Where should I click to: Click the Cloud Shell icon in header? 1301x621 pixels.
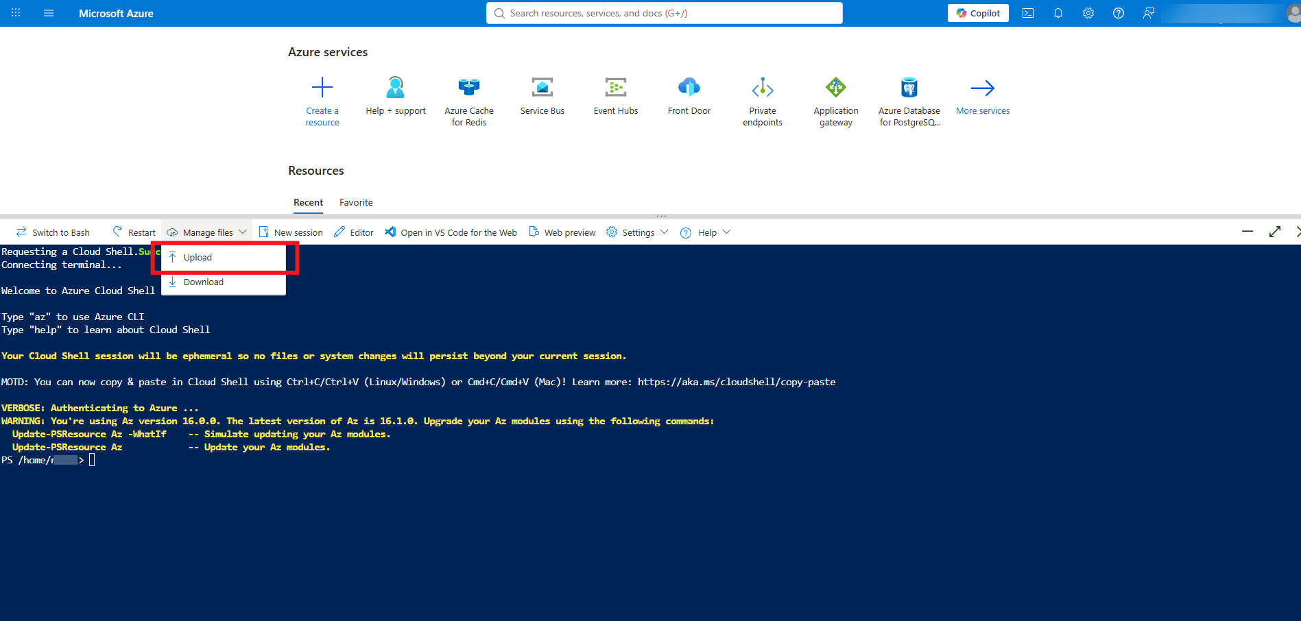point(1028,13)
